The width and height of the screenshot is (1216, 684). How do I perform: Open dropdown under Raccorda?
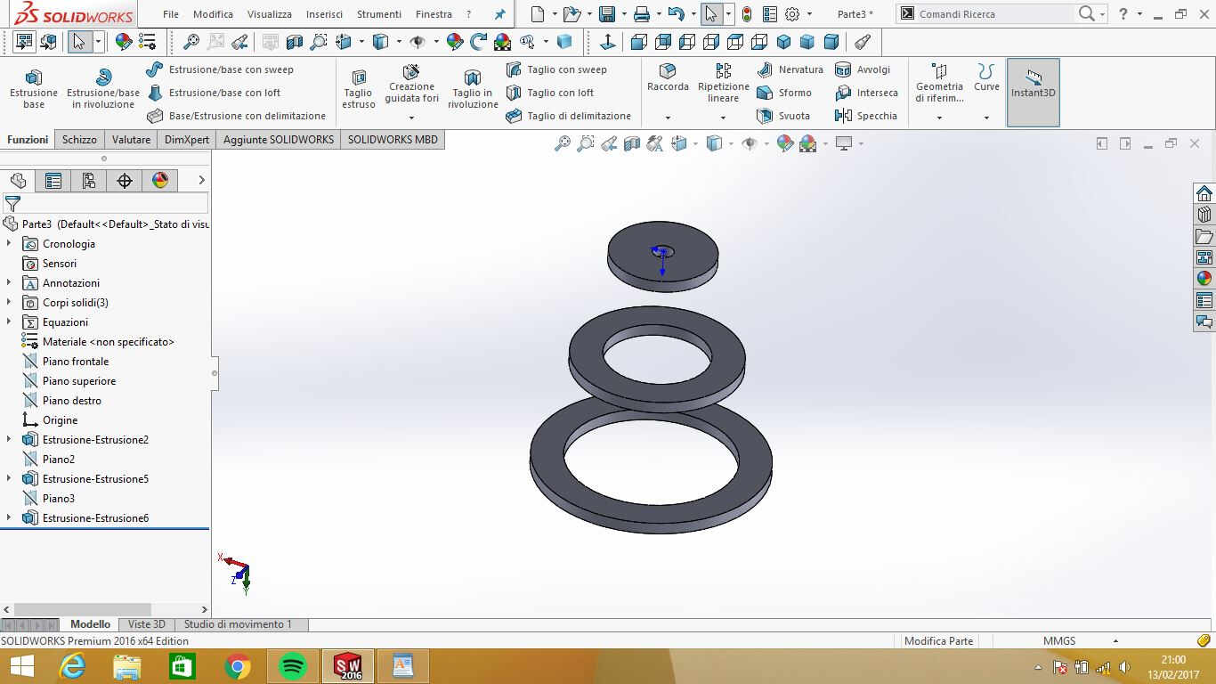point(668,118)
